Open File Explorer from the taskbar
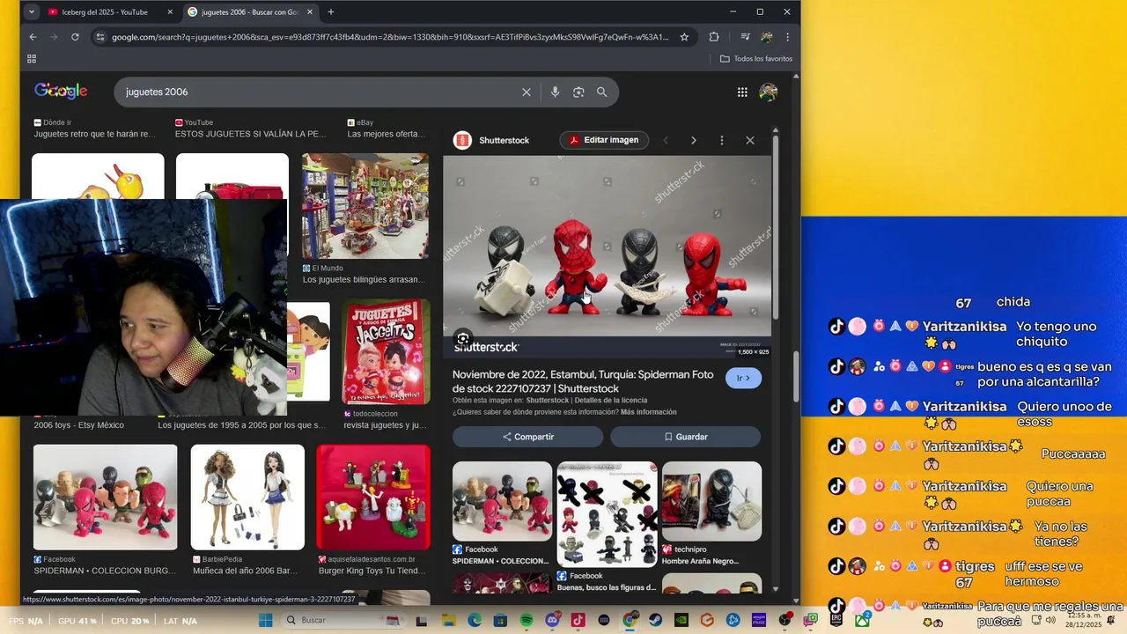The image size is (1127, 634). click(448, 620)
